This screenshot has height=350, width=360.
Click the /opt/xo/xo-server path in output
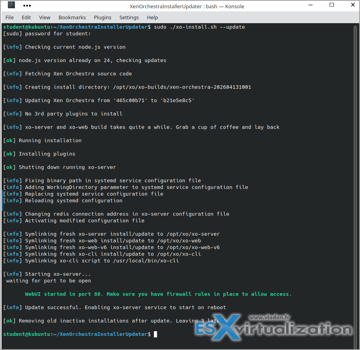tap(193, 234)
